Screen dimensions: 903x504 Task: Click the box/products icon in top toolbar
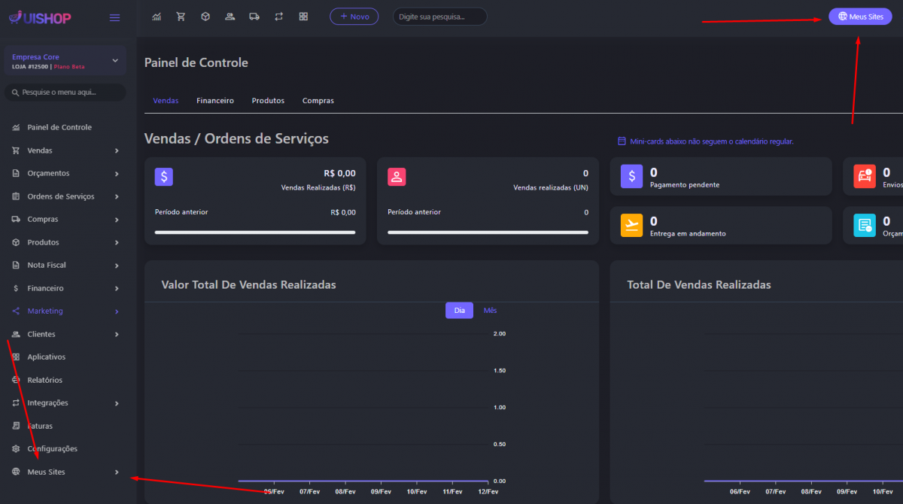point(205,17)
